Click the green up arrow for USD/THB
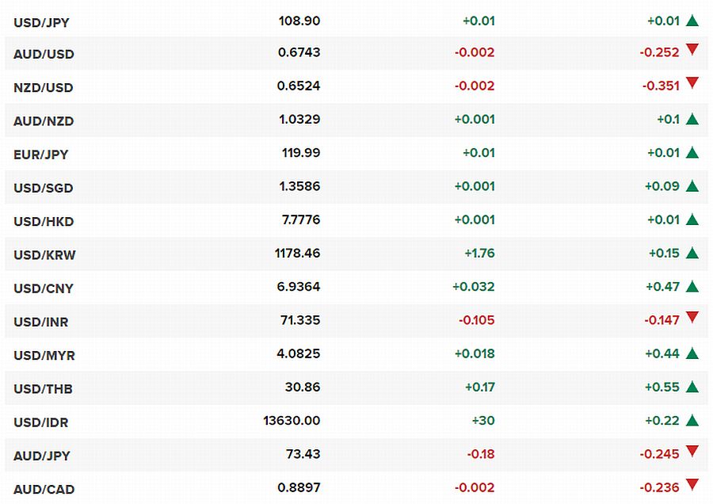Screen dimensions: 713x504 [692, 387]
